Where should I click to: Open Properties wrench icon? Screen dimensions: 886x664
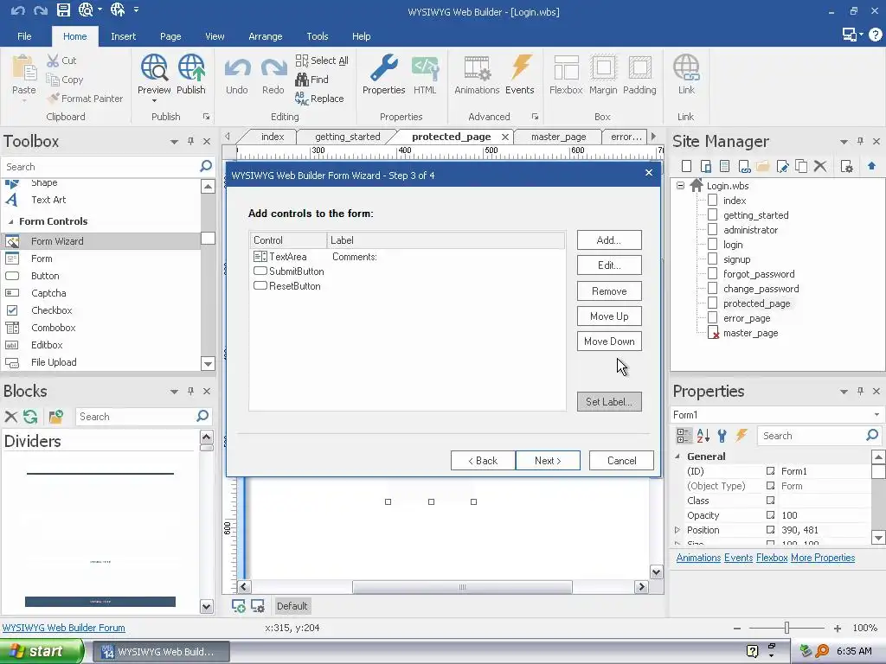pos(383,68)
